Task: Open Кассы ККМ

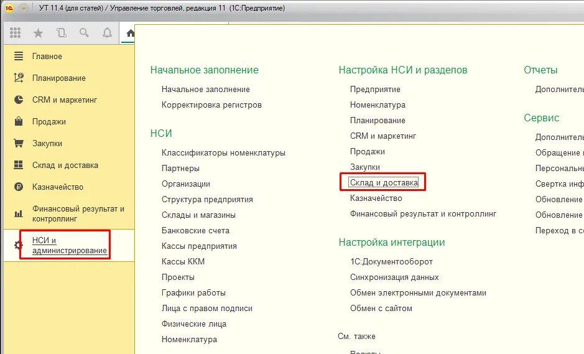Action: pyautogui.click(x=183, y=261)
